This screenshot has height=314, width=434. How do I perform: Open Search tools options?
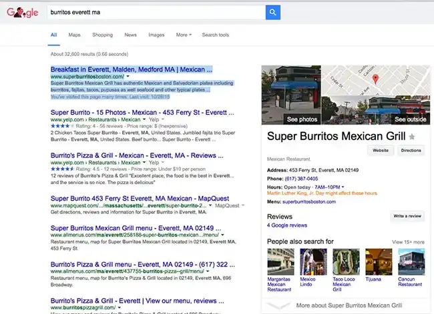click(x=216, y=35)
